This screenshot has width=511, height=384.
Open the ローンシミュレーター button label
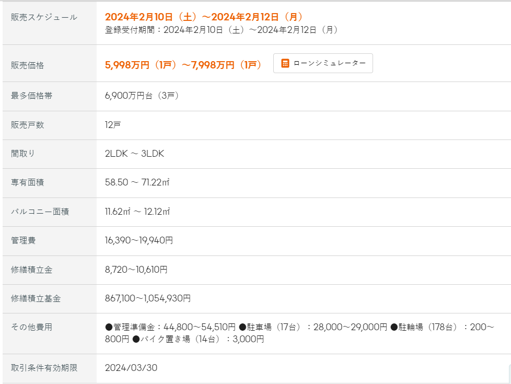[330, 63]
